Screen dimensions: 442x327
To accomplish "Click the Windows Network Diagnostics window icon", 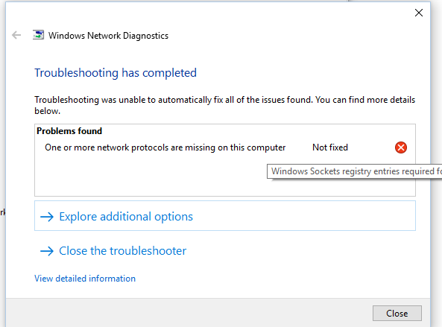I will pos(38,35).
